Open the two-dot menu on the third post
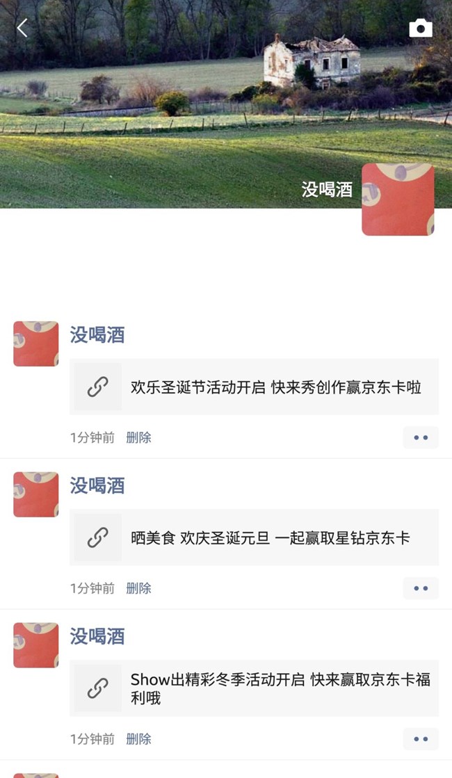452x778 pixels. click(x=421, y=739)
